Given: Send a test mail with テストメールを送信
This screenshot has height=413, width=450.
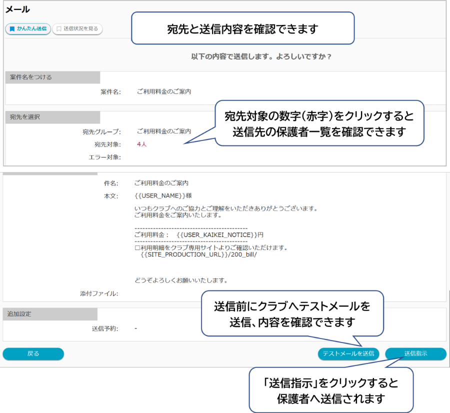Looking at the screenshot, I should tap(348, 353).
